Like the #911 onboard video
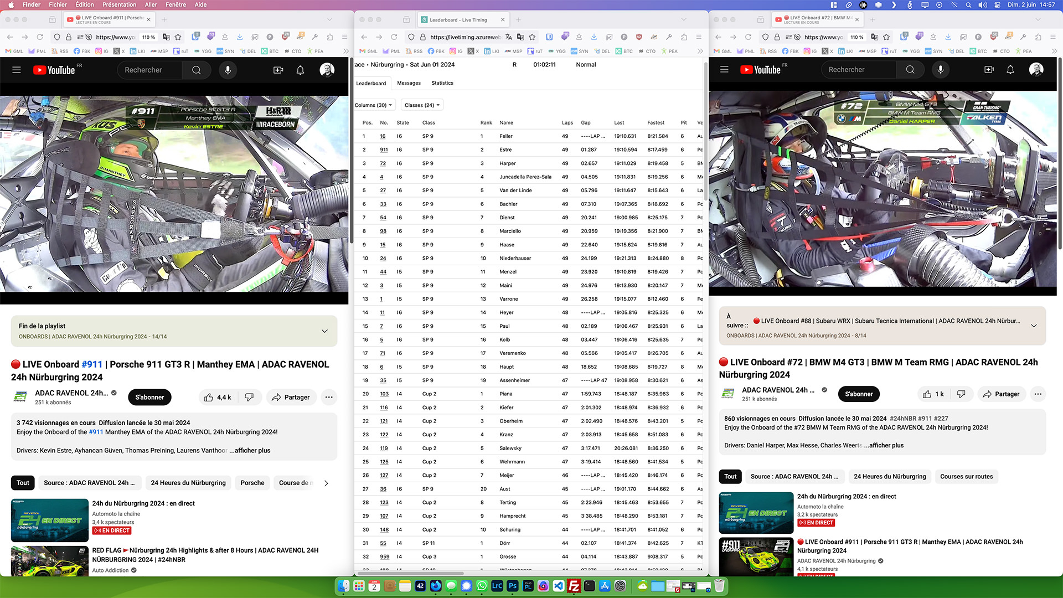This screenshot has width=1063, height=598. pos(218,398)
